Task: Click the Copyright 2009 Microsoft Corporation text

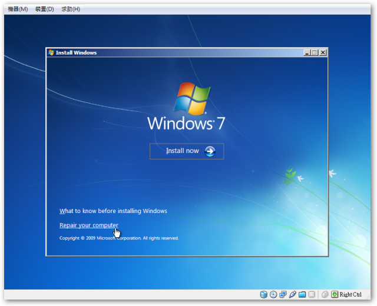Action: [119, 238]
